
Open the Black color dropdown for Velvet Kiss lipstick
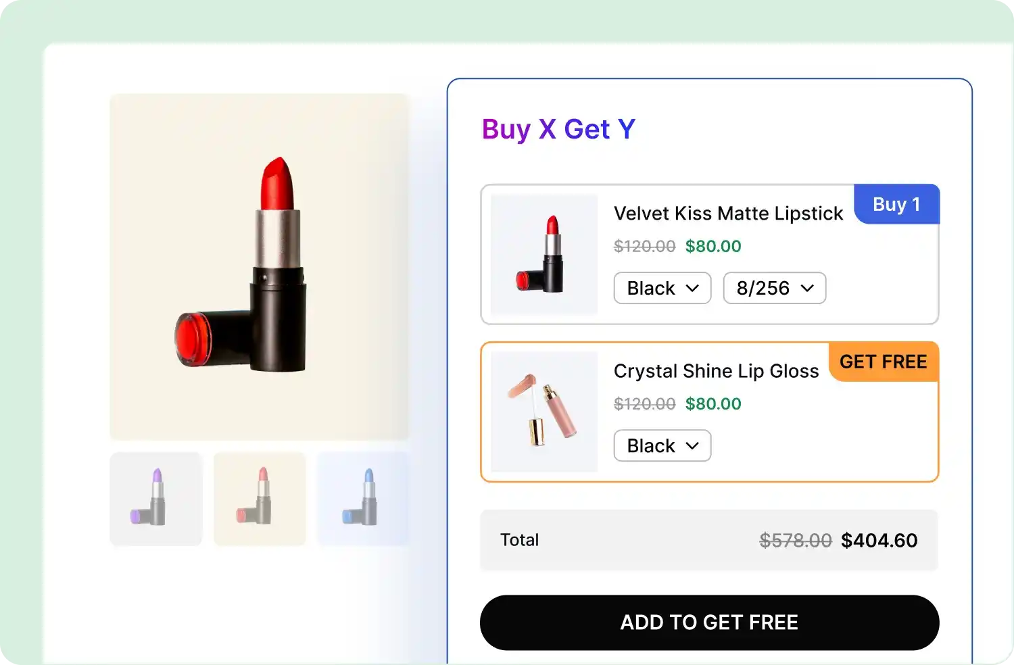tap(662, 288)
